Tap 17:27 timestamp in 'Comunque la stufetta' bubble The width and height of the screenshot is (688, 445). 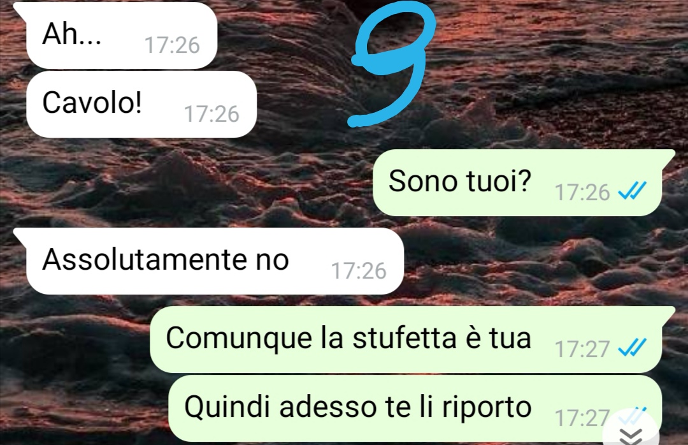tap(582, 349)
